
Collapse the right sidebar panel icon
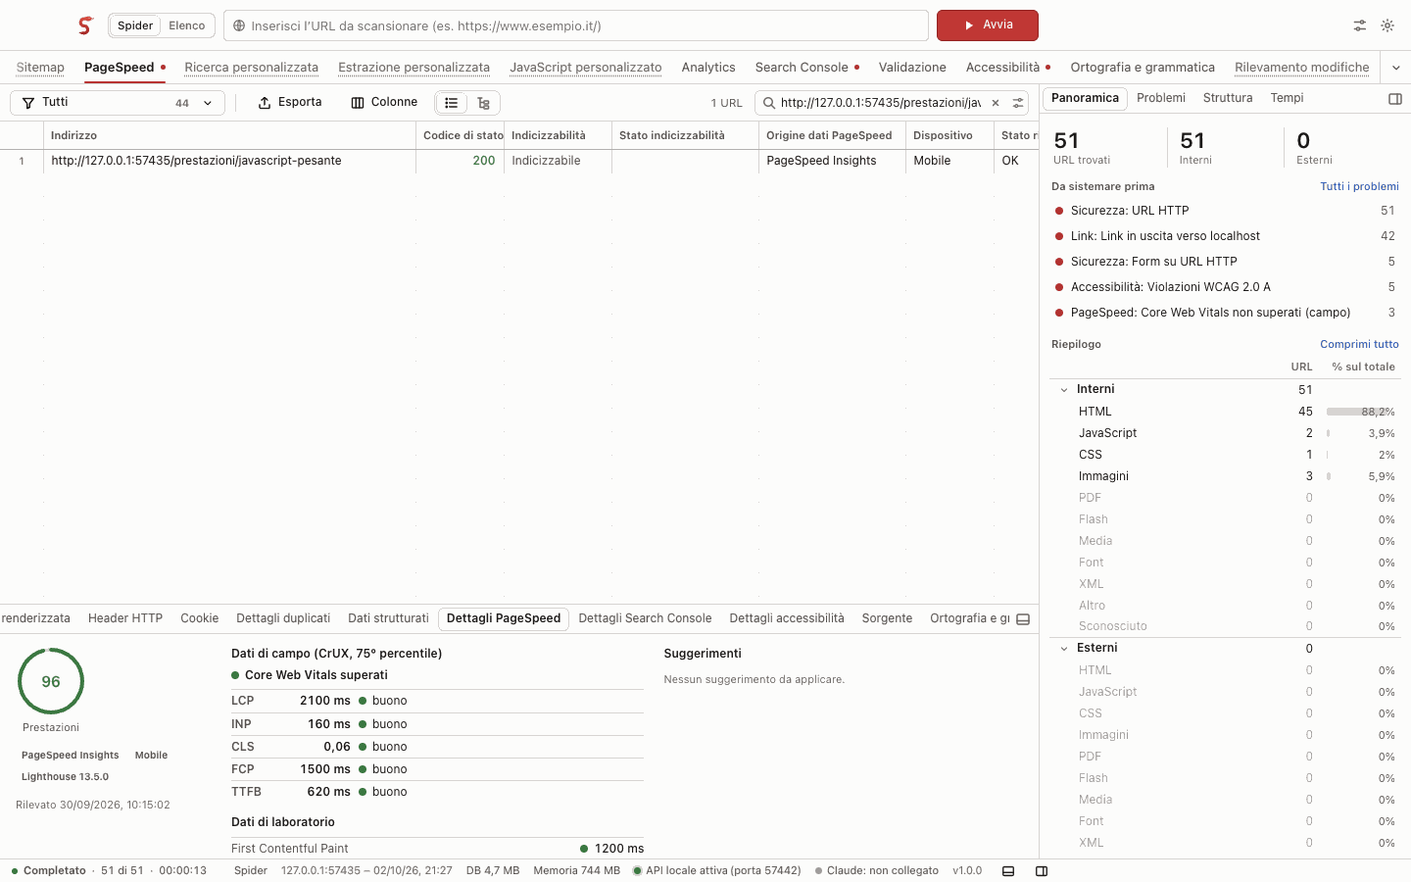[1395, 99]
